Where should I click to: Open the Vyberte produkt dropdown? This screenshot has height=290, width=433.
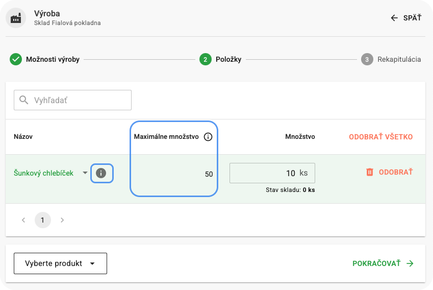point(60,263)
